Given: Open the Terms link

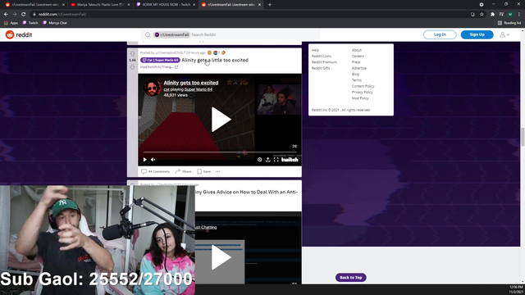Looking at the screenshot, I should click(x=357, y=80).
